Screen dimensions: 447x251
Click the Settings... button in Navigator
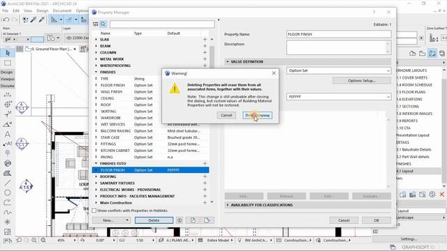pos(409,239)
